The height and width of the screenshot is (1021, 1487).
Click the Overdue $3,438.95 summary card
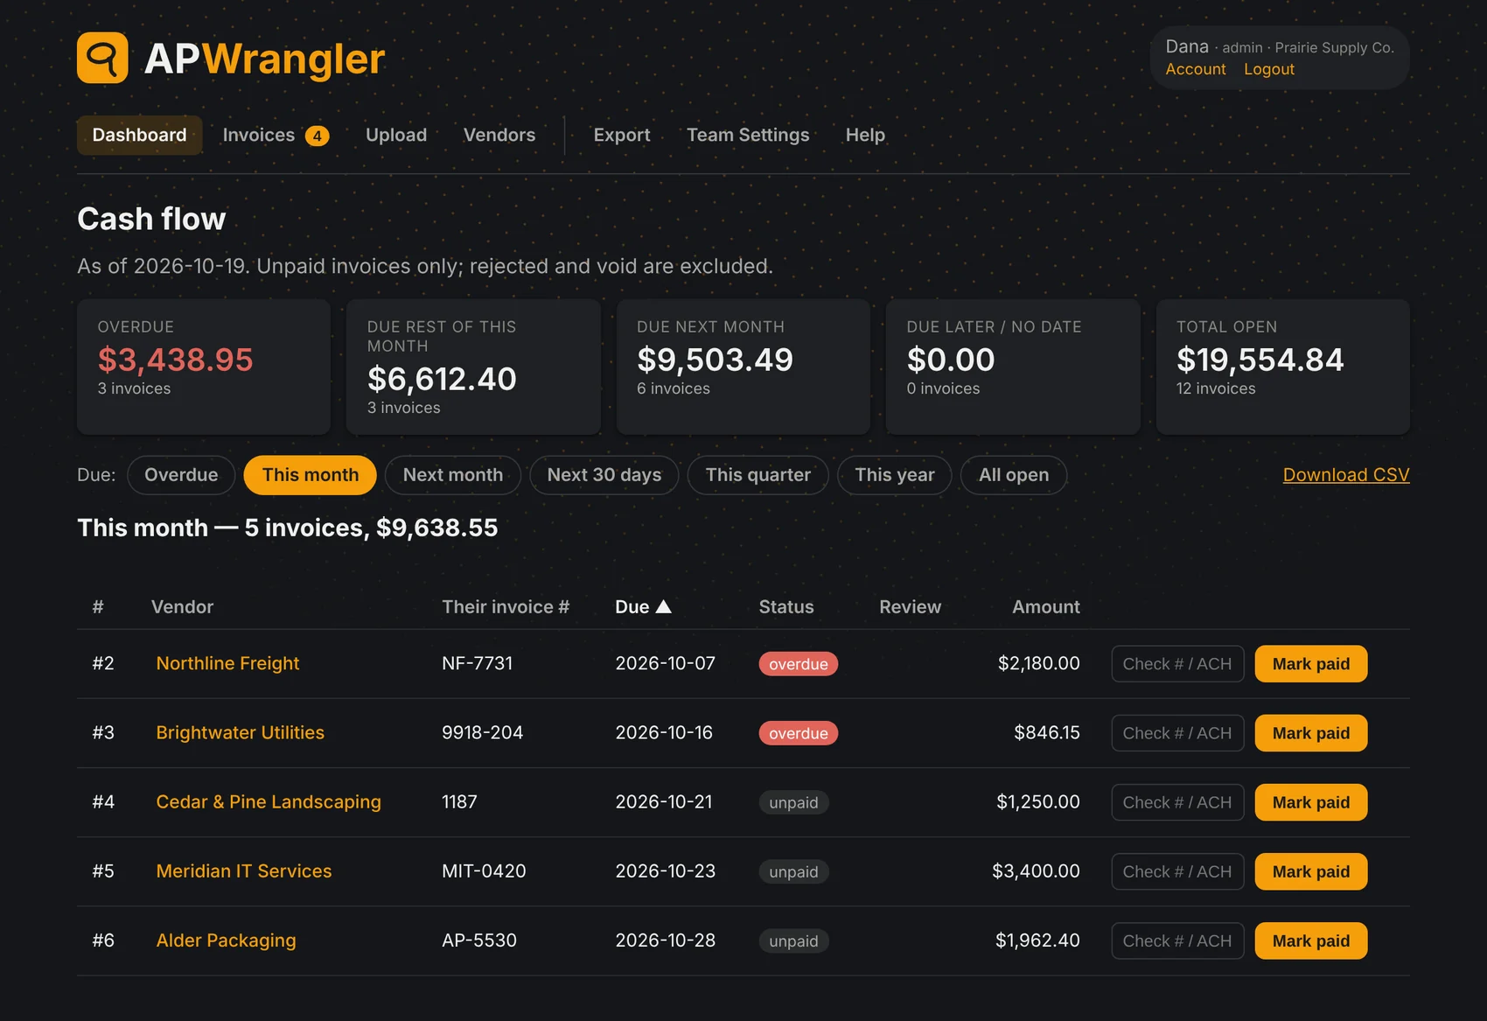point(204,367)
